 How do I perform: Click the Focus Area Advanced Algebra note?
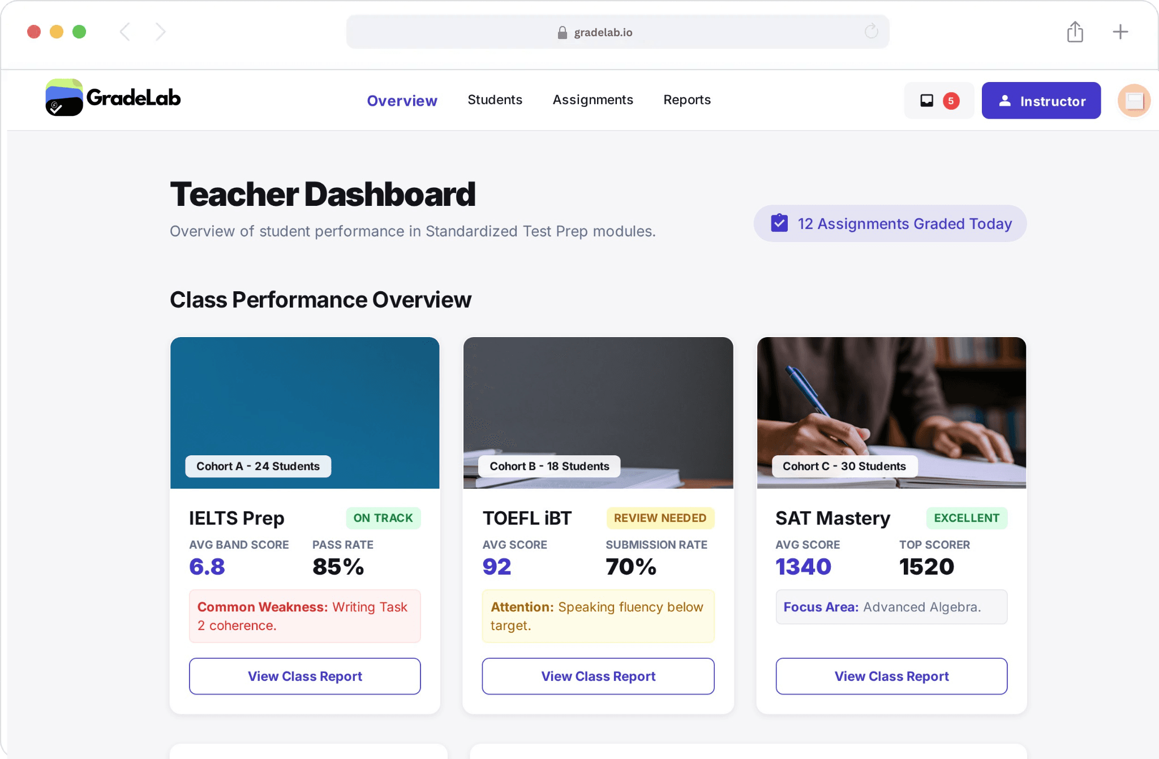(x=892, y=607)
